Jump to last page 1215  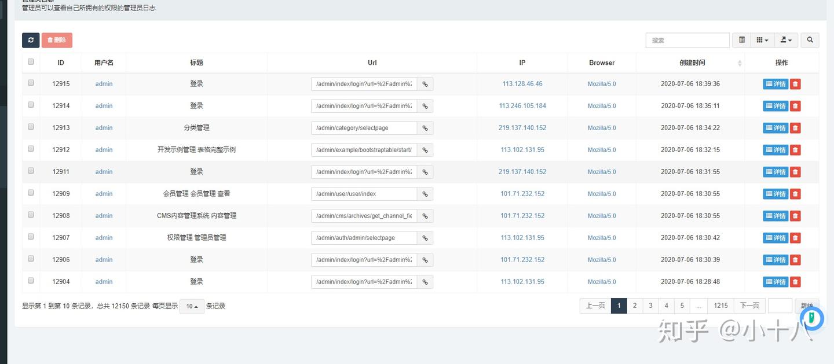pos(720,306)
